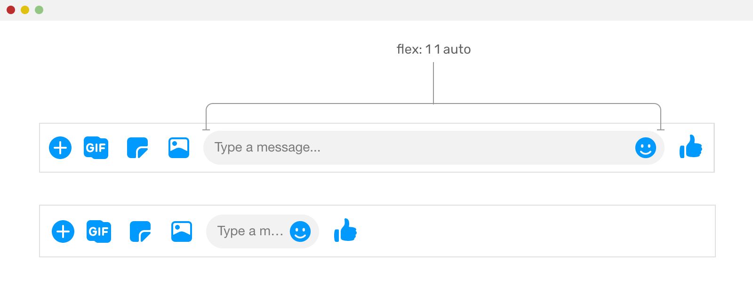
Task: Click the plus icon in the wide composer
Action: [x=60, y=148]
